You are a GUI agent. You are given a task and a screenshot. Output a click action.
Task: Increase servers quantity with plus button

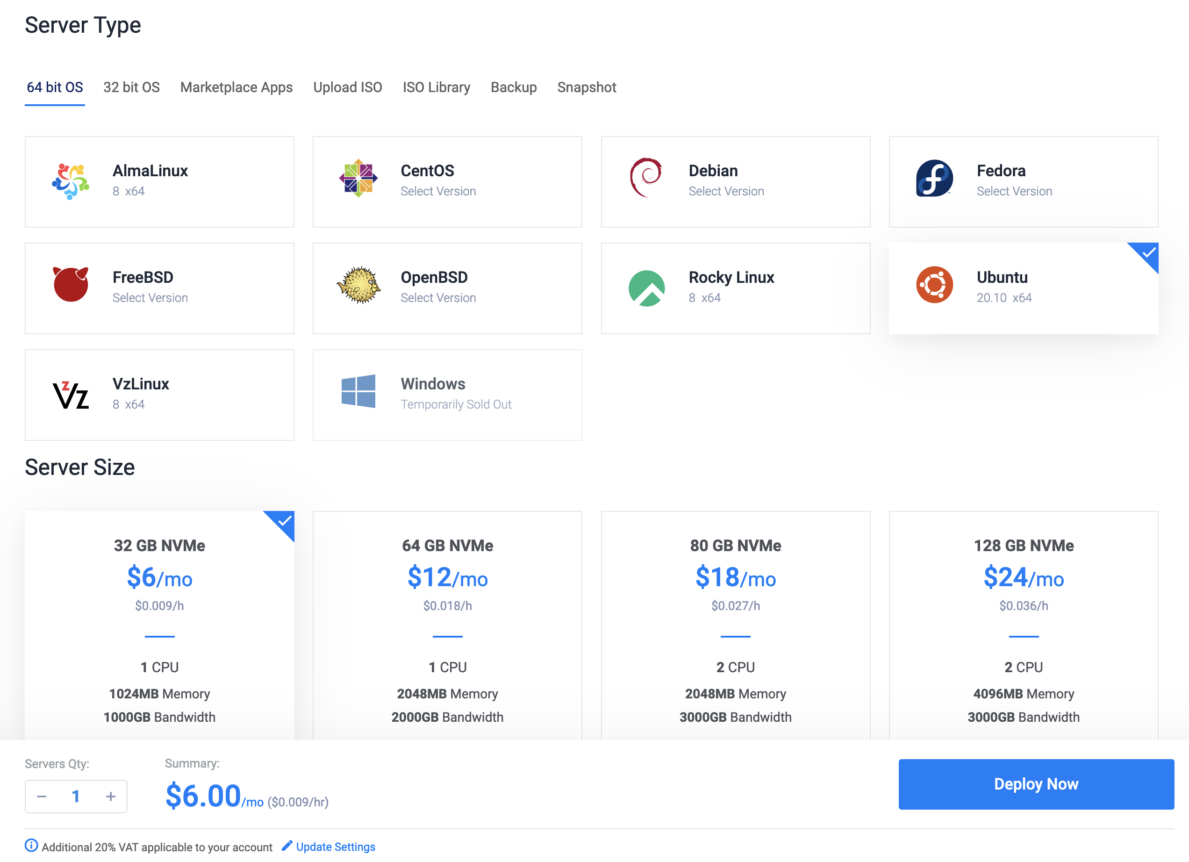(111, 797)
